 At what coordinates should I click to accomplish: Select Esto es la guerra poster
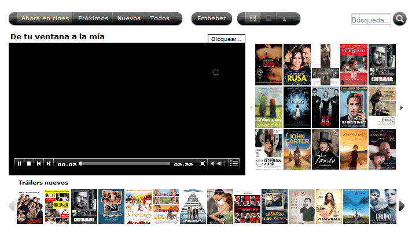(x=325, y=107)
